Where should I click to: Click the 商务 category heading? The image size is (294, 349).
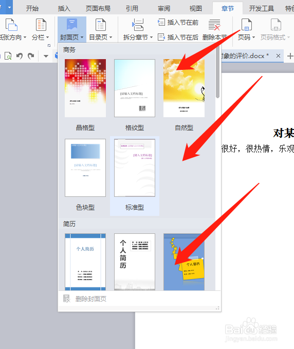pyautogui.click(x=69, y=50)
